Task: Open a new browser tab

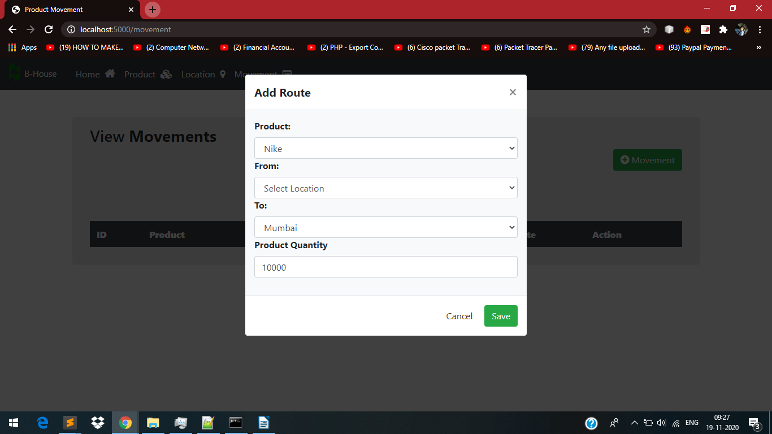Action: (153, 10)
